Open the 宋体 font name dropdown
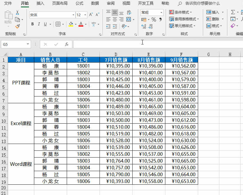243x195 pixels. [73, 15]
